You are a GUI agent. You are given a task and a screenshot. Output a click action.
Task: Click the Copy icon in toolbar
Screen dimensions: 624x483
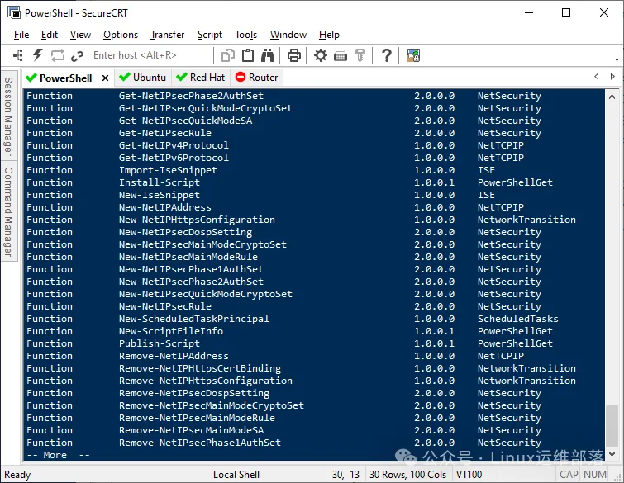(x=229, y=55)
